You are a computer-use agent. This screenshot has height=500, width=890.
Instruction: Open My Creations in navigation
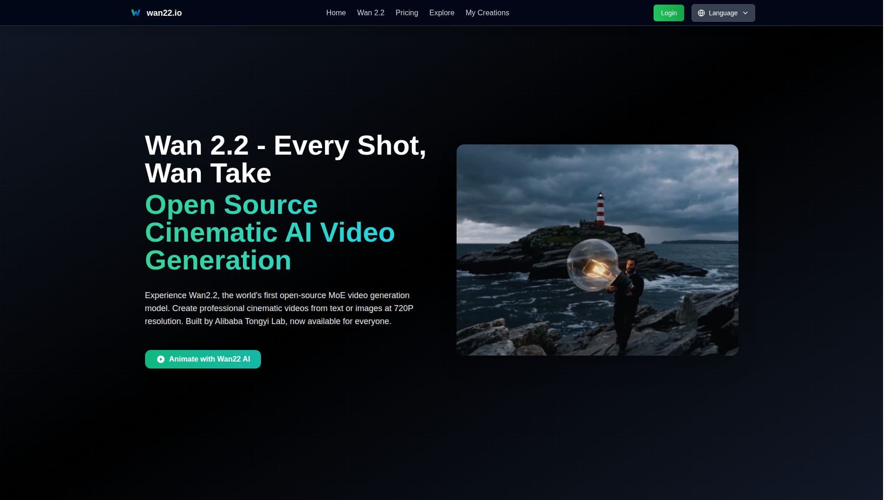(487, 13)
